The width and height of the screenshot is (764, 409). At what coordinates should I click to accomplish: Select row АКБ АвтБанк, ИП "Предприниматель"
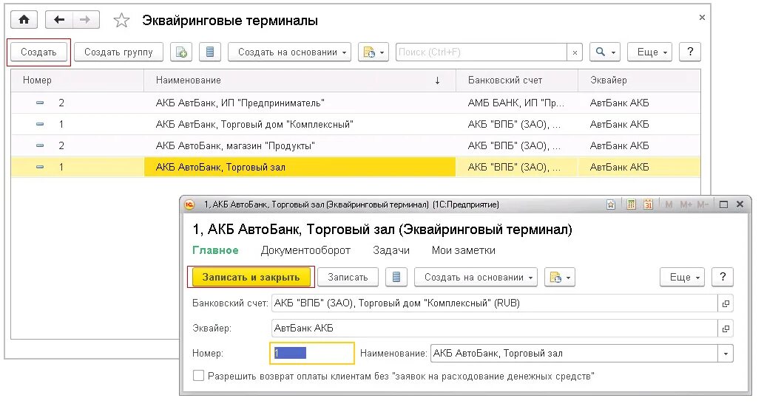(x=356, y=103)
